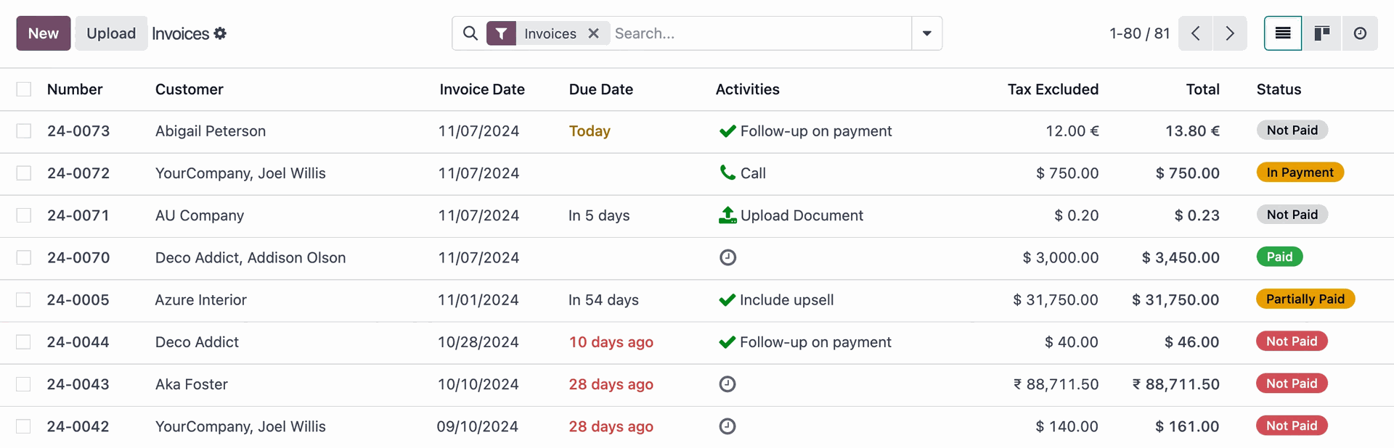Click the search magnifier icon

(470, 33)
